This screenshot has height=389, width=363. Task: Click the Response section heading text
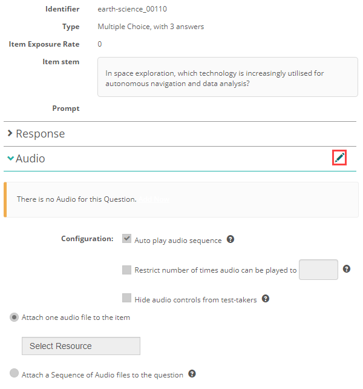pyautogui.click(x=40, y=134)
